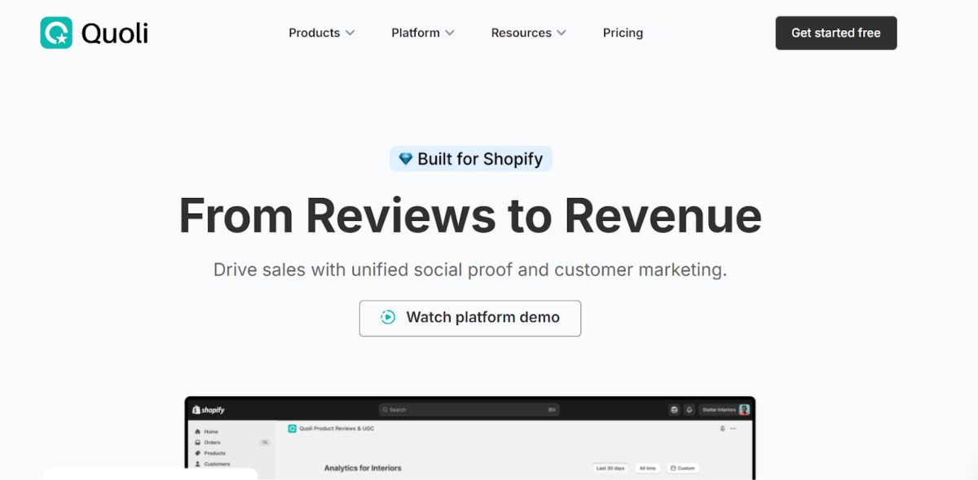Click the Quoli logo icon
The height and width of the screenshot is (480, 978).
56,33
